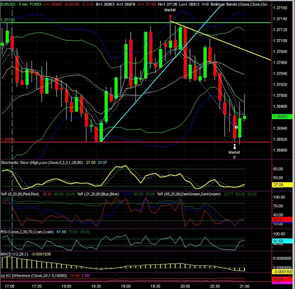This screenshot has height=289, width=295.
Task: Click the 1.37100 price axis label
Action: [x=280, y=41]
